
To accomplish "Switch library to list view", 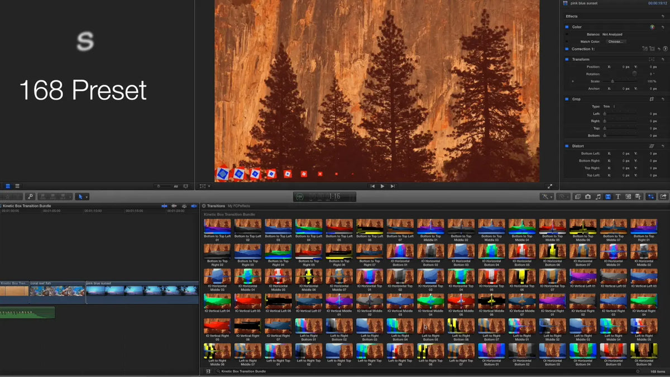I will coord(17,186).
